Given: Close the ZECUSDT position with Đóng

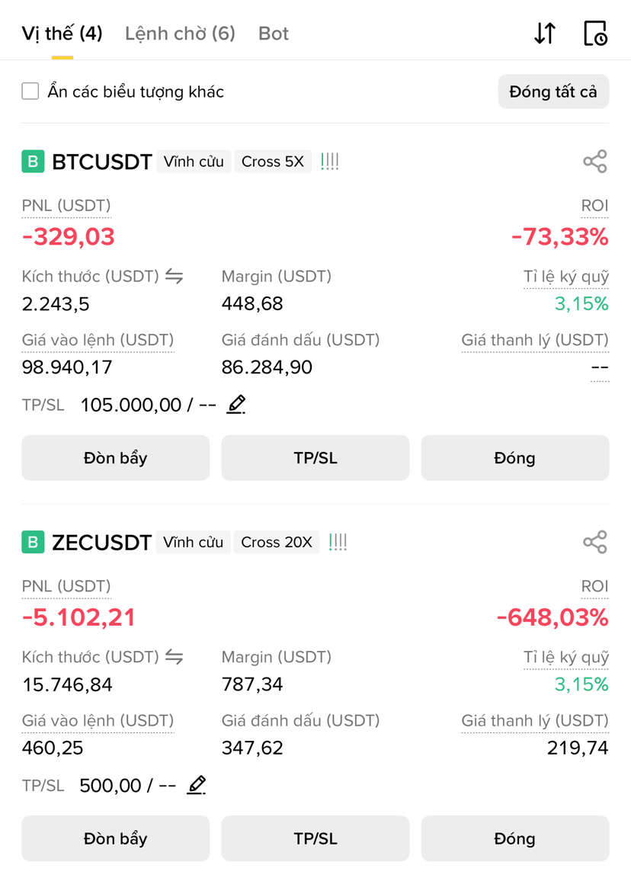Looking at the screenshot, I should click(514, 839).
